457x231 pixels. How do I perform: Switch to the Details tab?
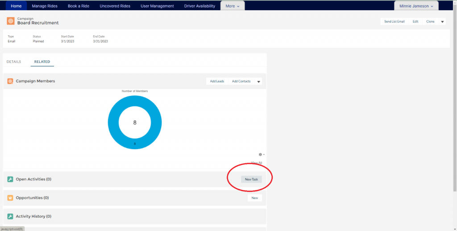[14, 62]
